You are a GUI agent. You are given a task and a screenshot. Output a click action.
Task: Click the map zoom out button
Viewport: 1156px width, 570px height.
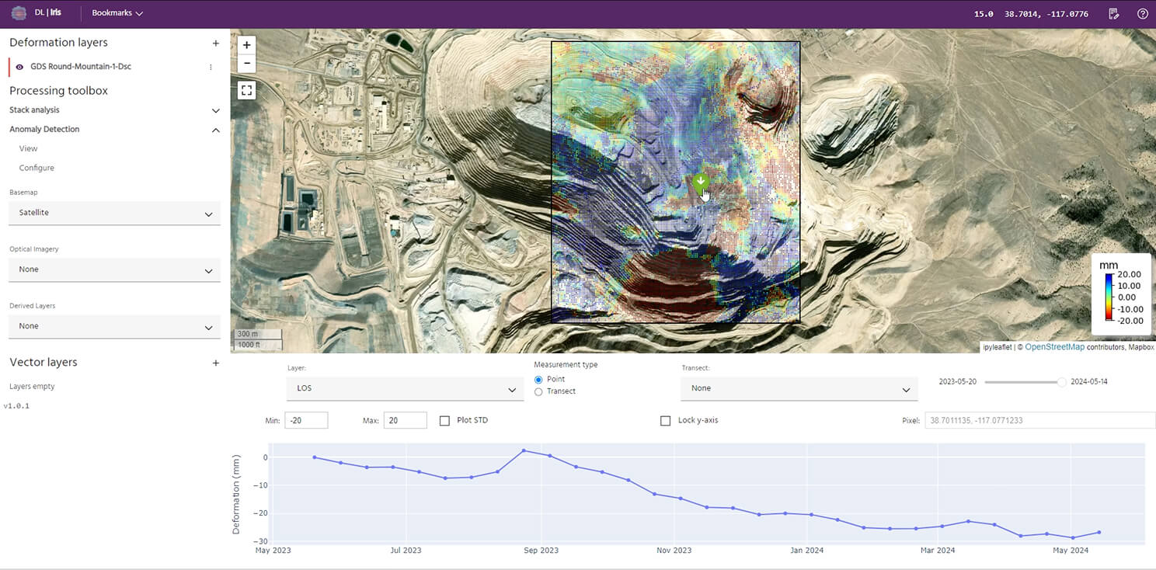point(246,64)
